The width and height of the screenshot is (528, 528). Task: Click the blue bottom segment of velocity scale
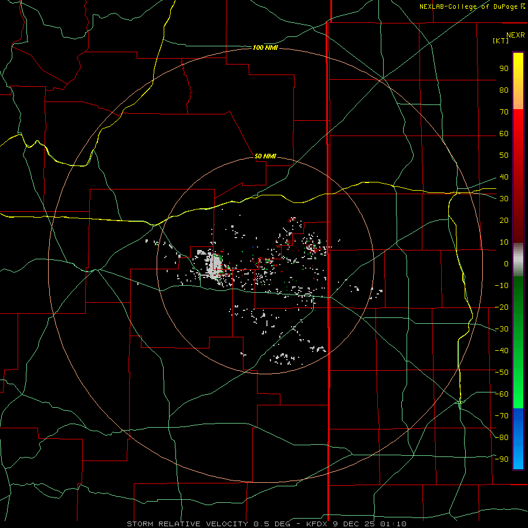click(x=518, y=439)
